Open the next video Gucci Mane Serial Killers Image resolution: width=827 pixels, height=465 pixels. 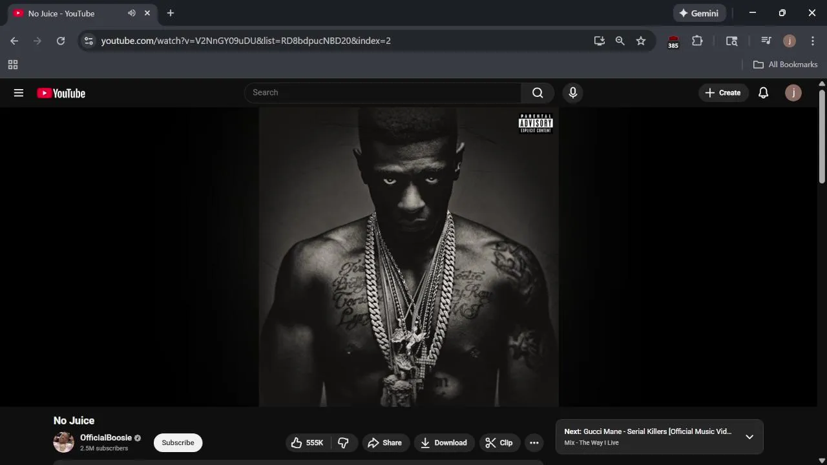click(648, 431)
